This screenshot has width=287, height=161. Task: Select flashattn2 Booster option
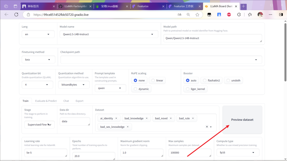[211, 80]
